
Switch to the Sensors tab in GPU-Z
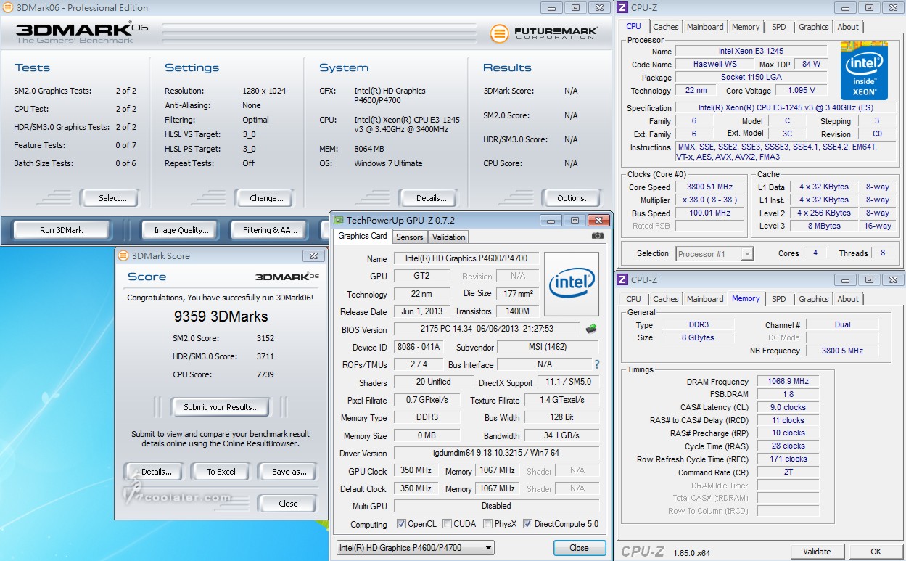[409, 237]
